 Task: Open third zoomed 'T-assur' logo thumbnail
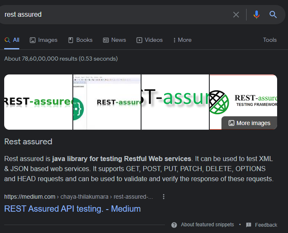click(x=175, y=102)
